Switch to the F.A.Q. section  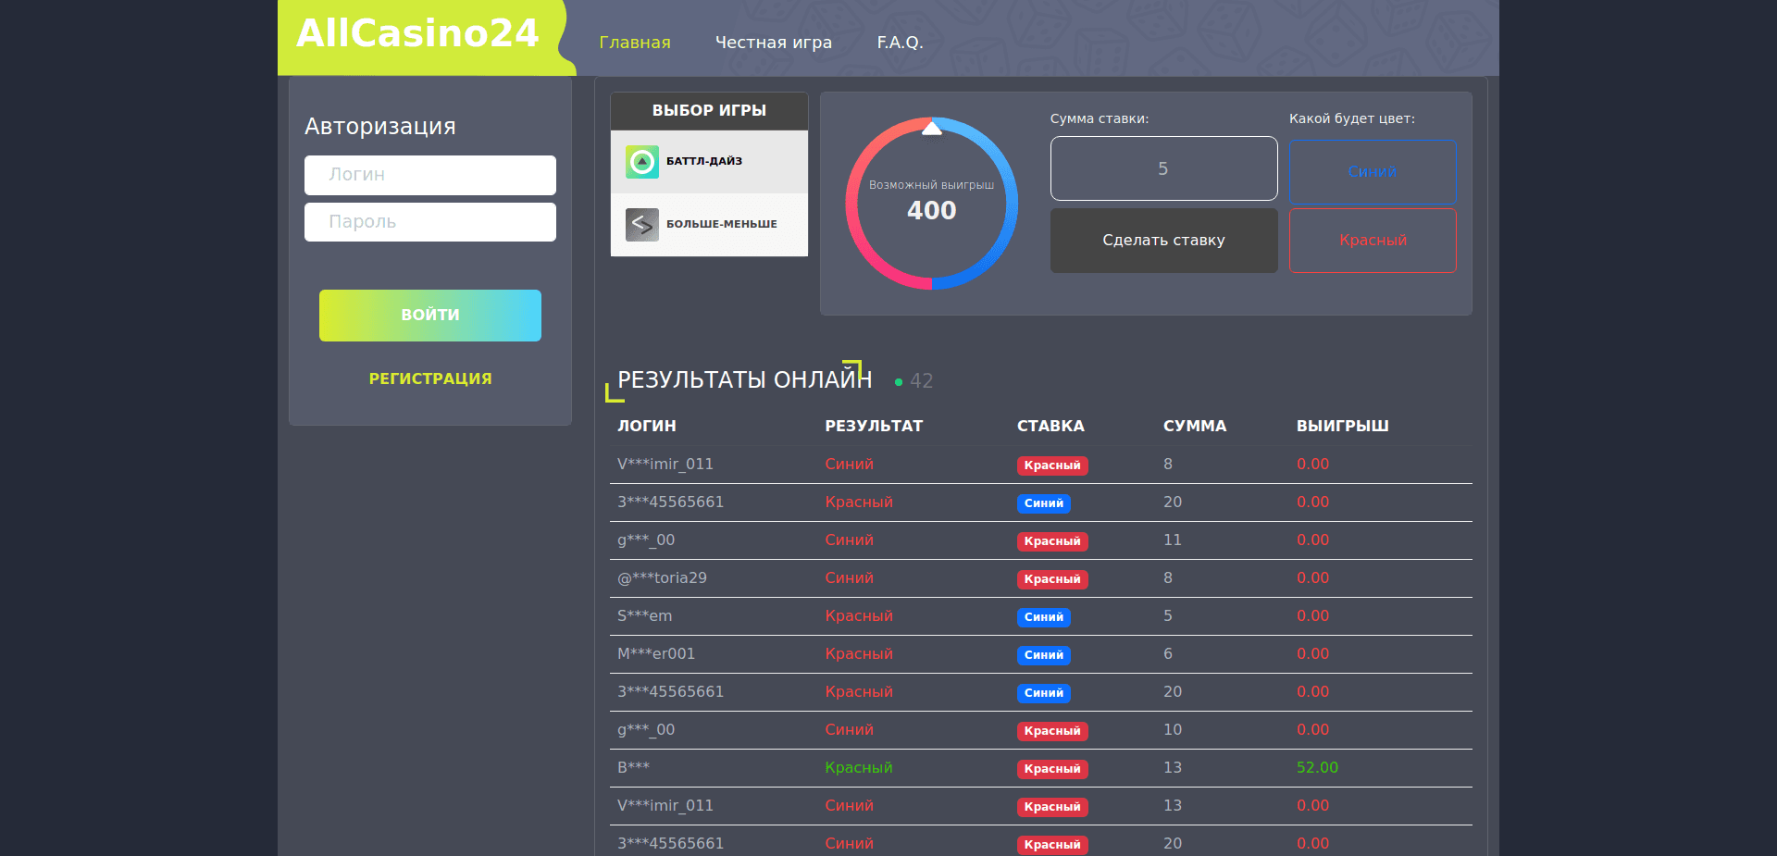click(x=901, y=42)
